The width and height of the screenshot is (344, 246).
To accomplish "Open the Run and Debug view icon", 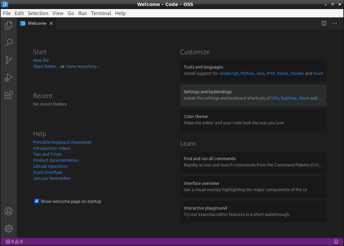I will tap(9, 78).
